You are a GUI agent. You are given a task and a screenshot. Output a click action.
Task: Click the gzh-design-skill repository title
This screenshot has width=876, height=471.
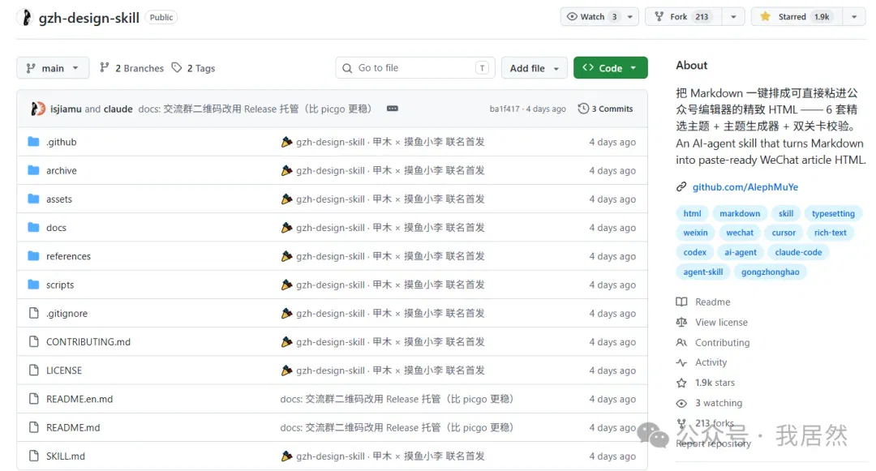tap(89, 18)
